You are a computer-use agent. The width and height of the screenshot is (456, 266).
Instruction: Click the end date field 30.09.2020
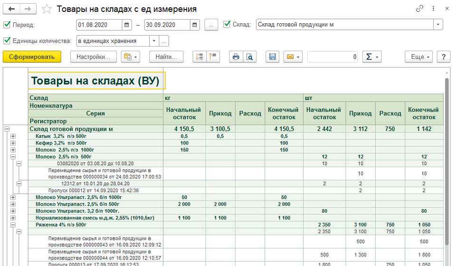(x=167, y=25)
